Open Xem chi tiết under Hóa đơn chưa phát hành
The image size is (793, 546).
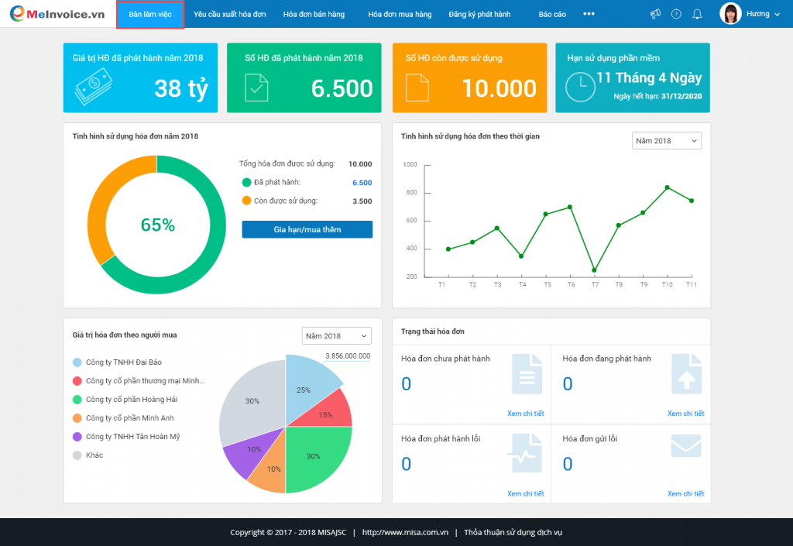(x=526, y=413)
